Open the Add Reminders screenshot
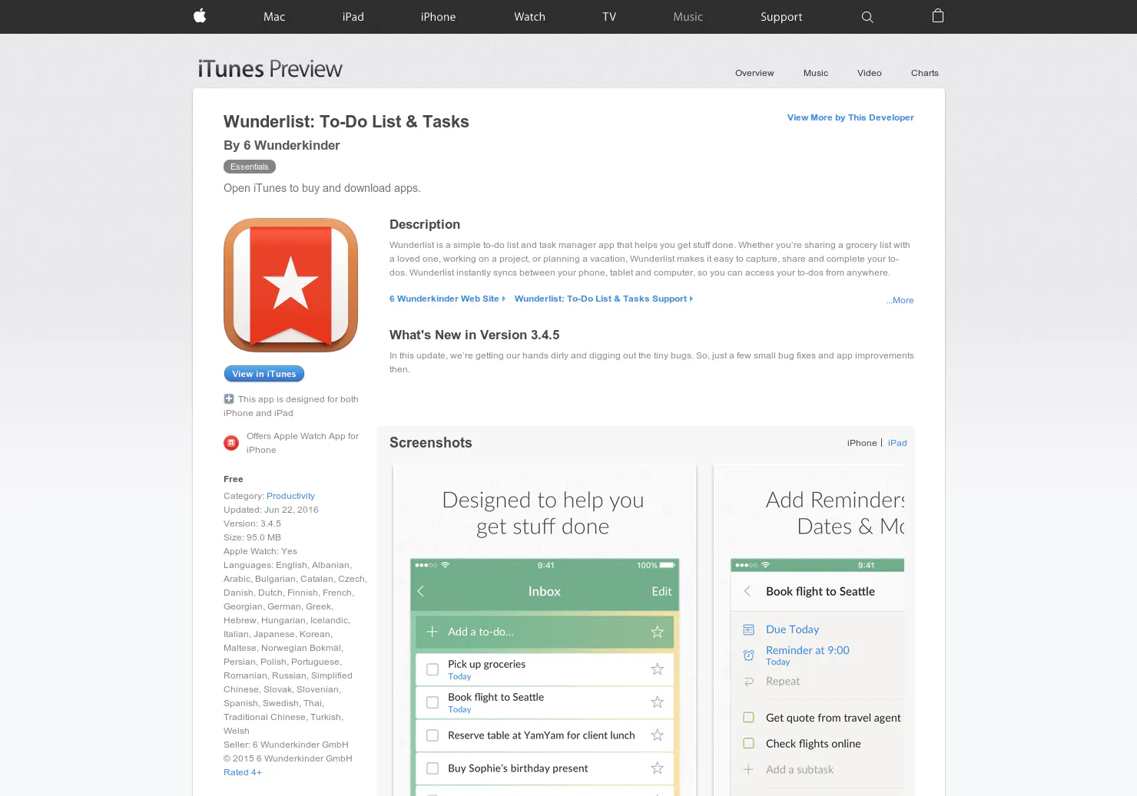1137x796 pixels. [809, 629]
